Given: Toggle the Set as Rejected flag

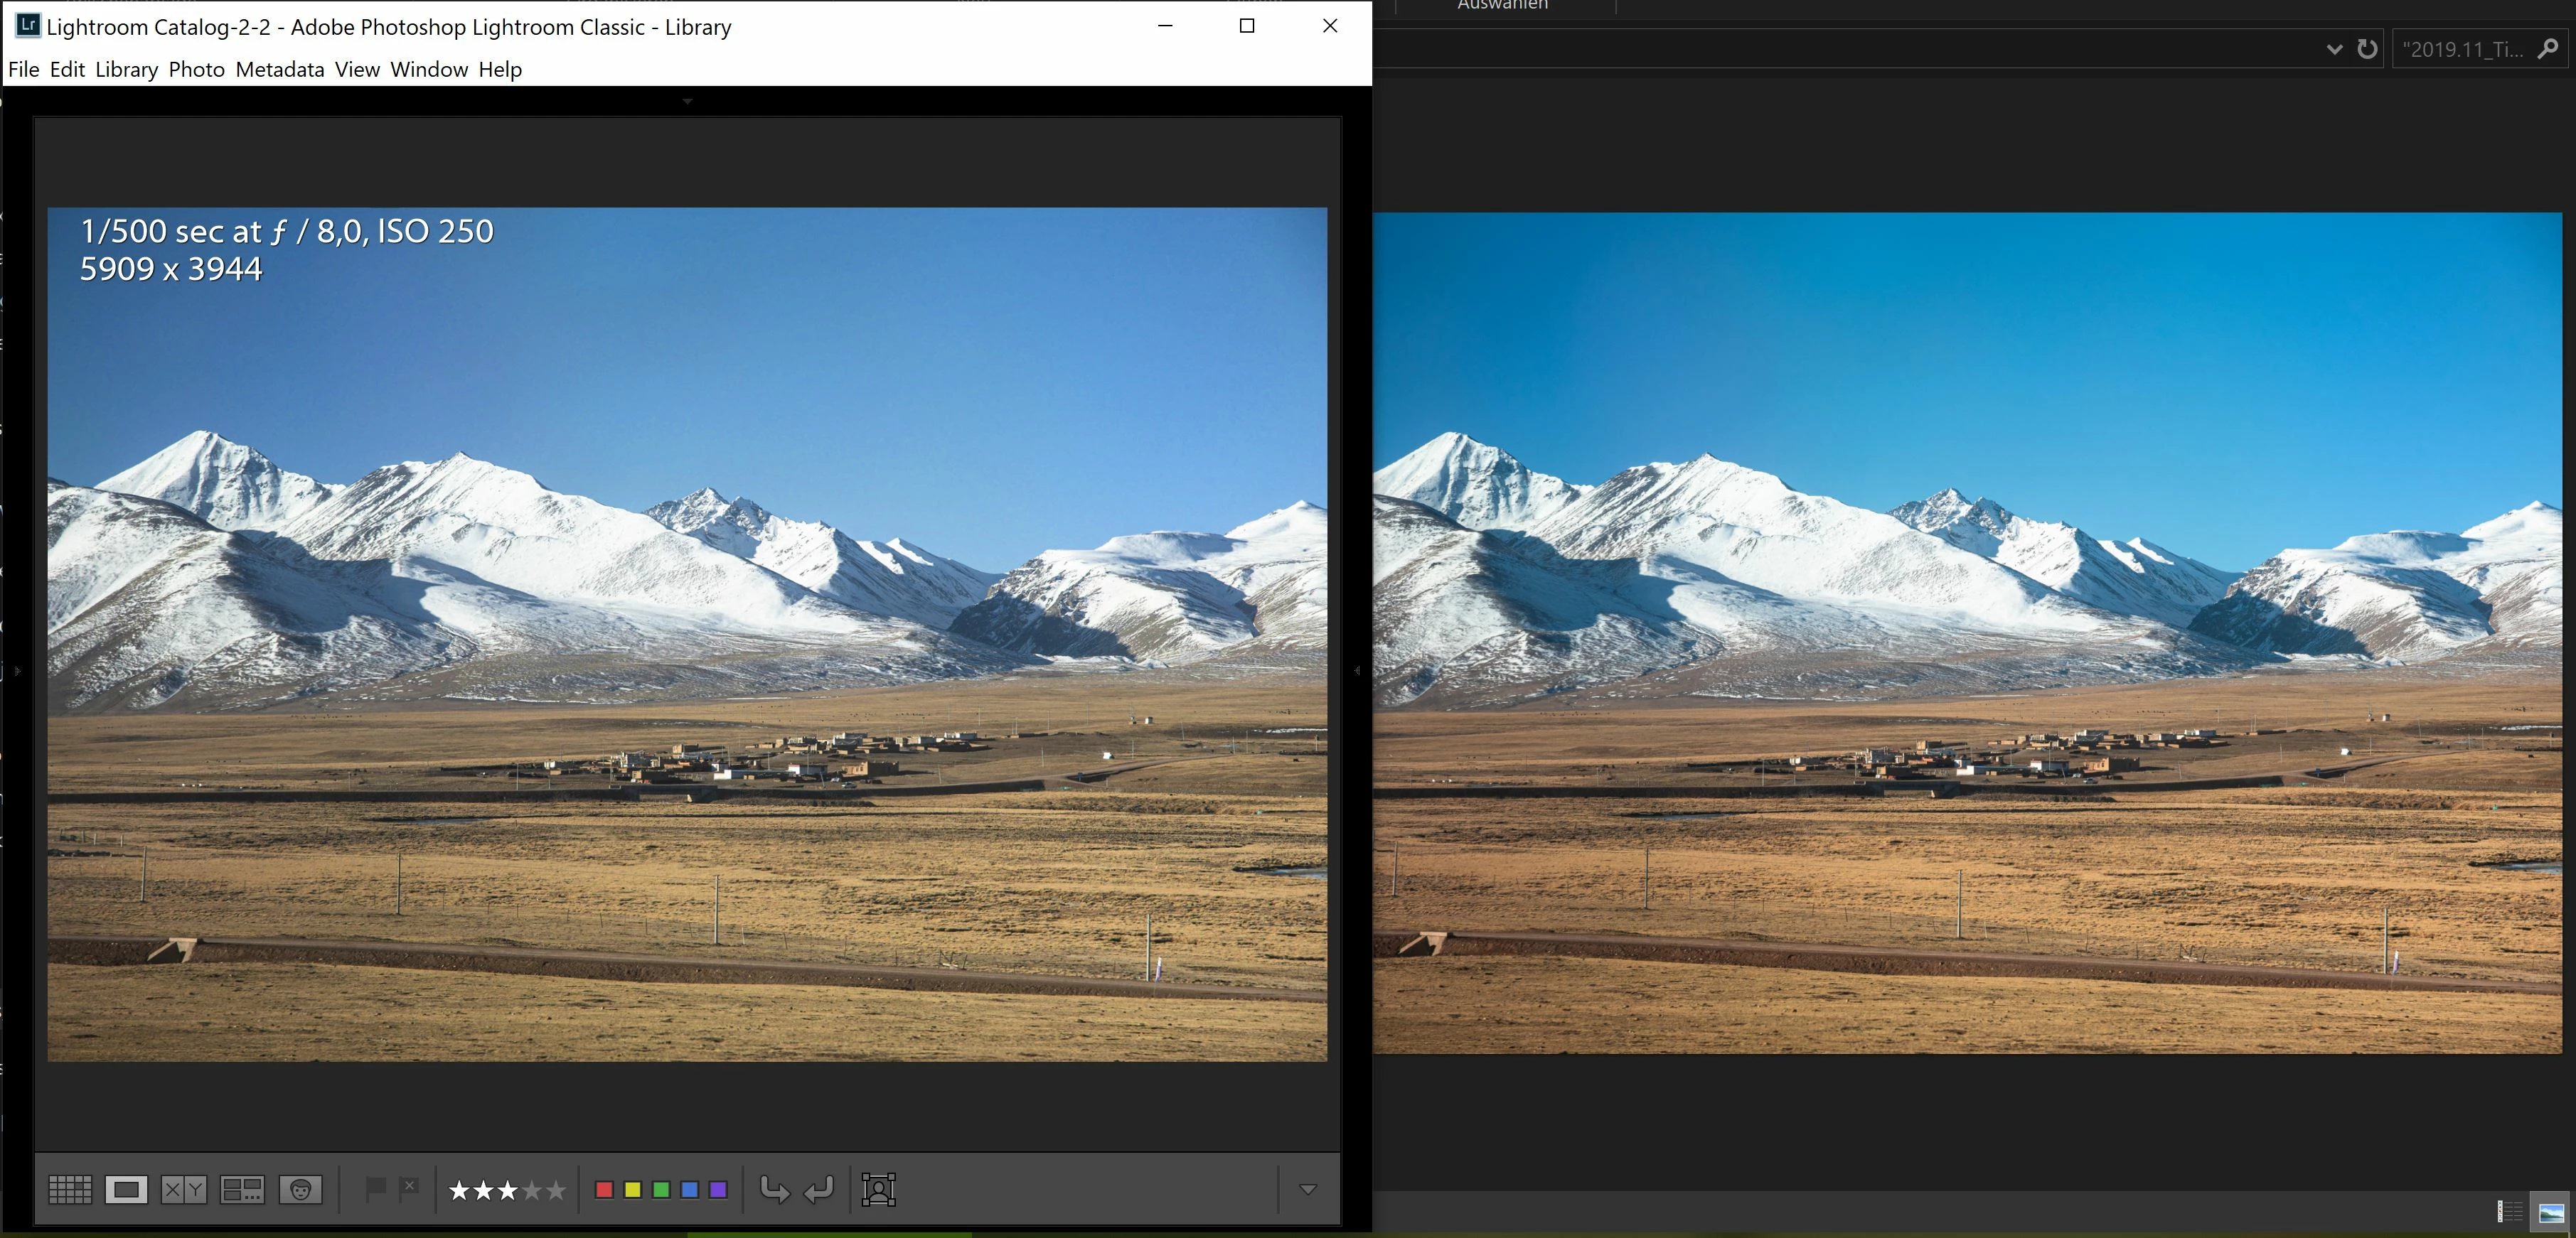Looking at the screenshot, I should pos(409,1188).
